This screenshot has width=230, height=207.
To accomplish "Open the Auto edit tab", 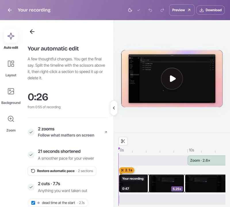I will [11, 39].
